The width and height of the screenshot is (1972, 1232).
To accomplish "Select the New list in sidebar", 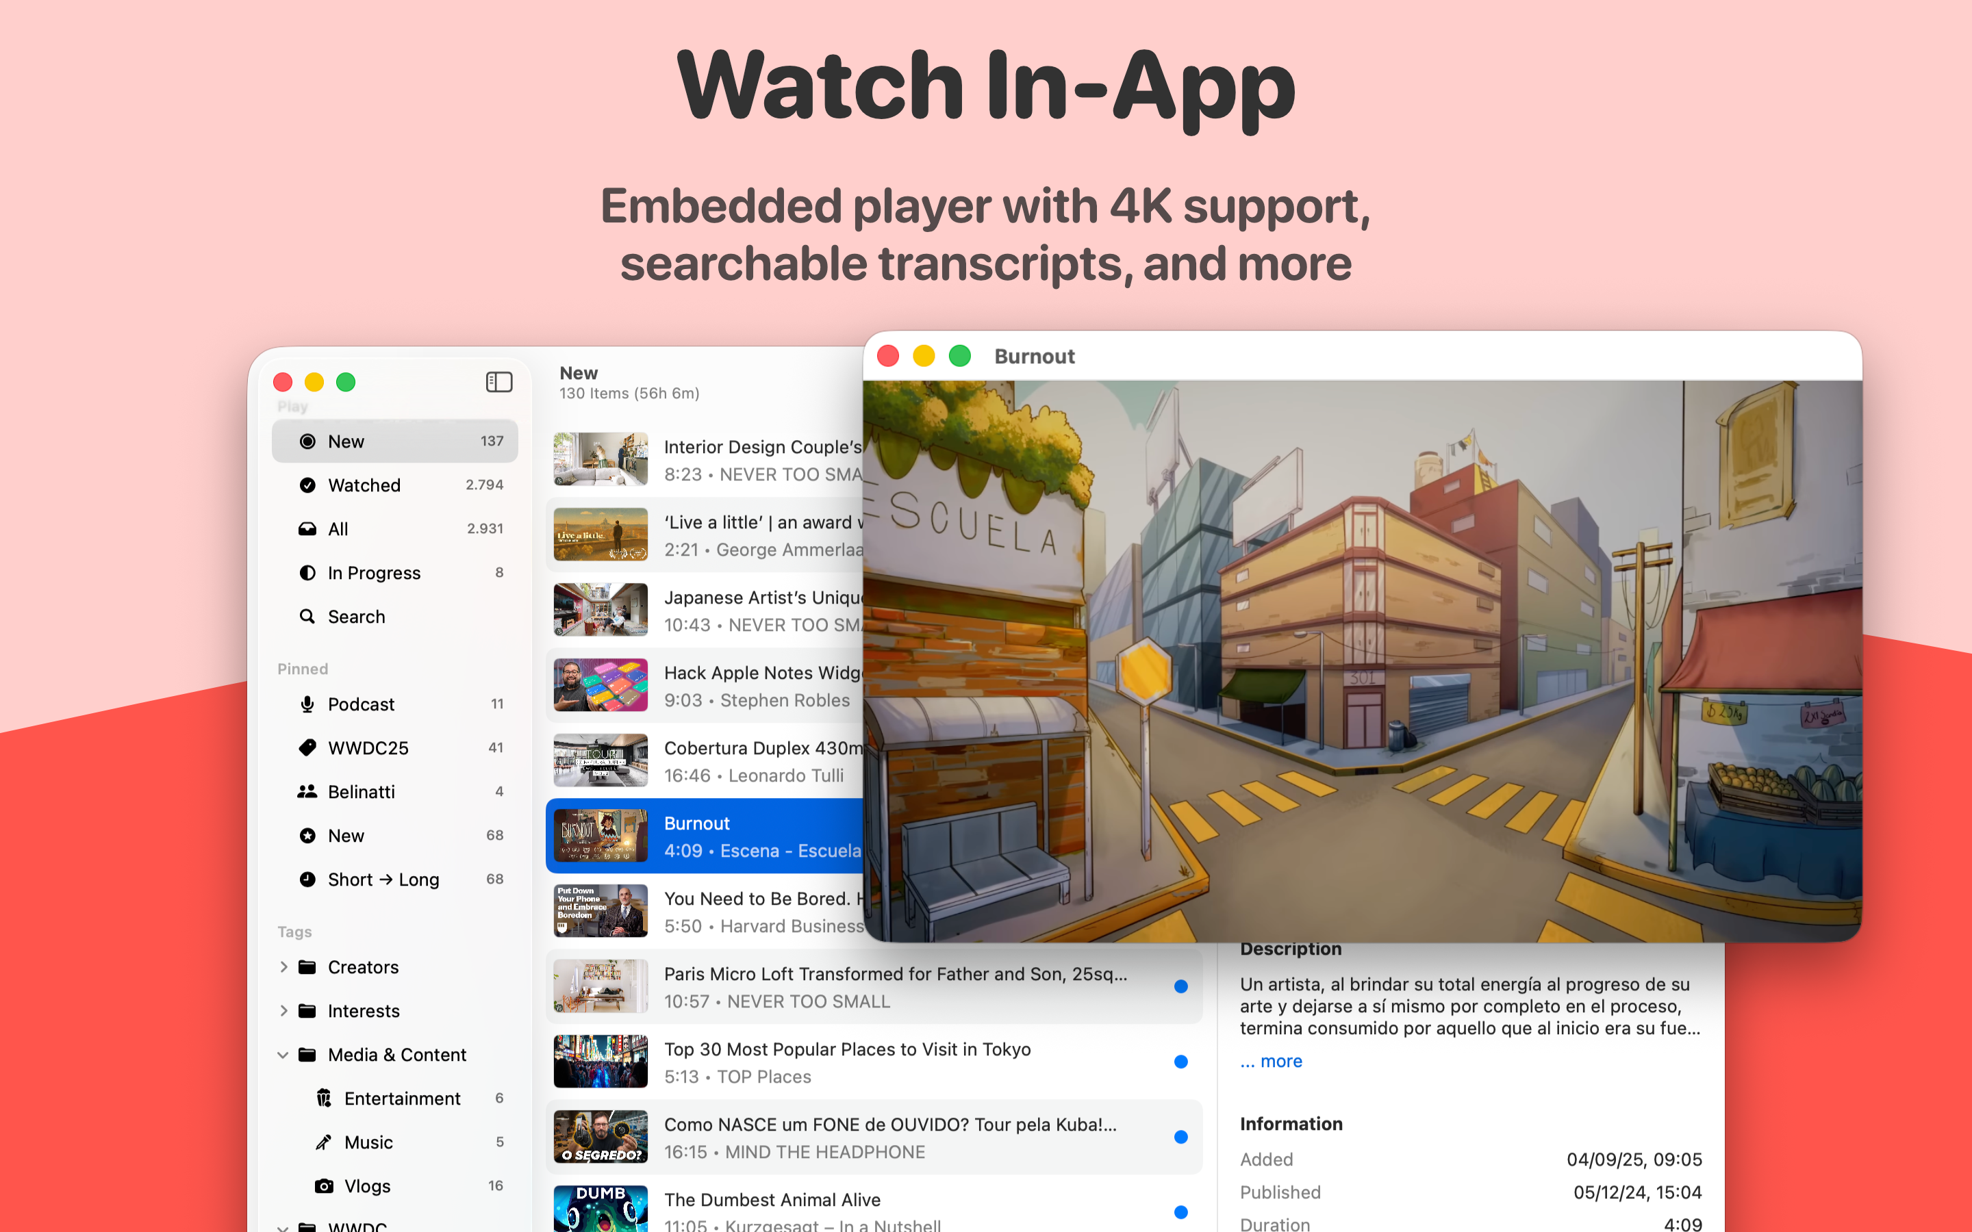I will click(x=394, y=441).
